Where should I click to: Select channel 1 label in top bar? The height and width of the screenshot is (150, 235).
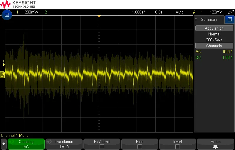(17, 12)
